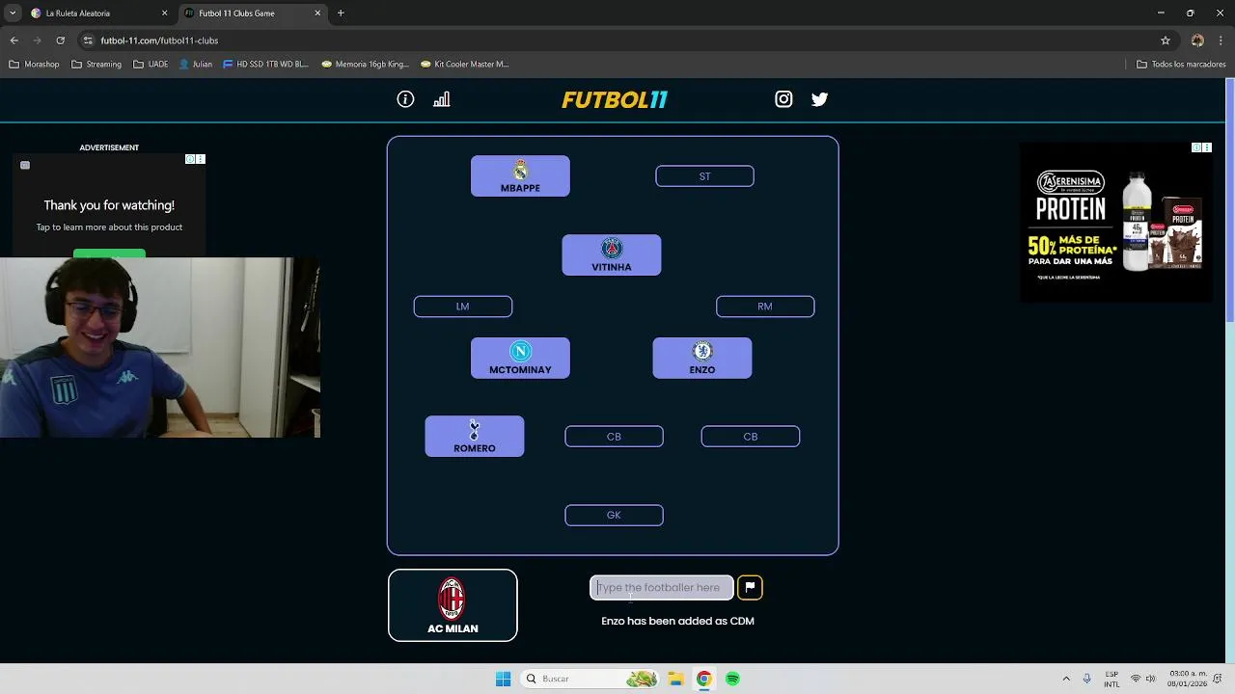Open Spotify from the taskbar
1235x694 pixels.
pyautogui.click(x=732, y=679)
